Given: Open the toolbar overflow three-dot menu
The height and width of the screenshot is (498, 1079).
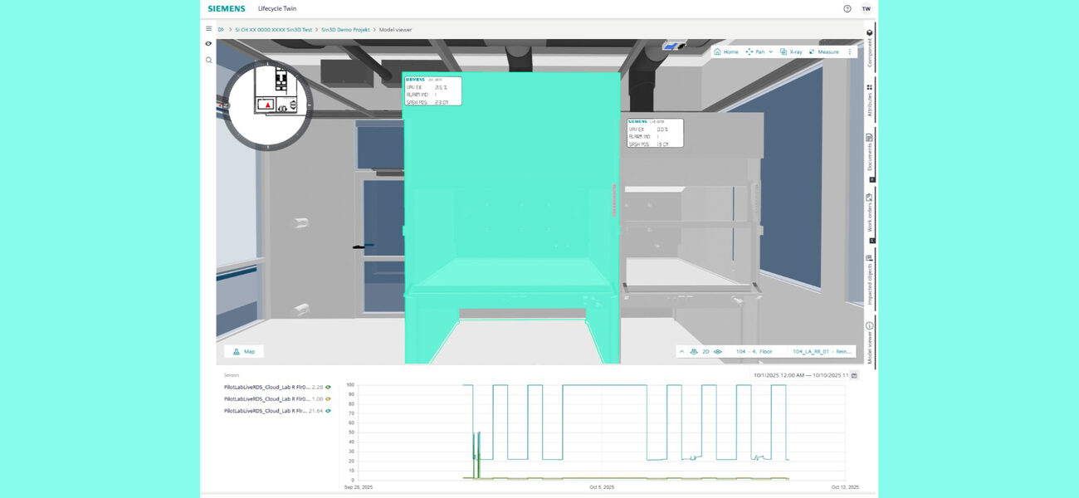Looking at the screenshot, I should tap(850, 51).
